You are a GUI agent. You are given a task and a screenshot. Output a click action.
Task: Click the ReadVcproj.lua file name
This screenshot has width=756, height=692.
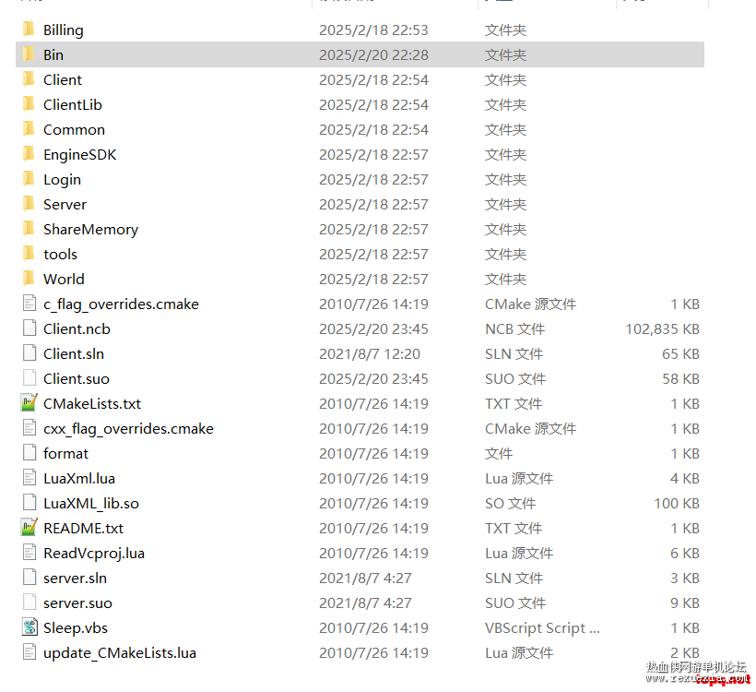click(x=94, y=554)
